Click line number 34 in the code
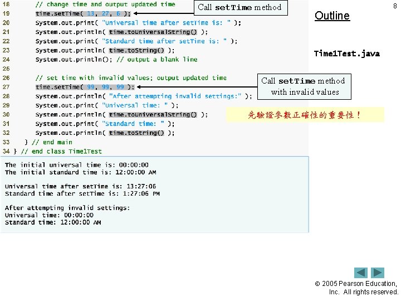Viewport: 401px width, 301px height. (x=6, y=152)
